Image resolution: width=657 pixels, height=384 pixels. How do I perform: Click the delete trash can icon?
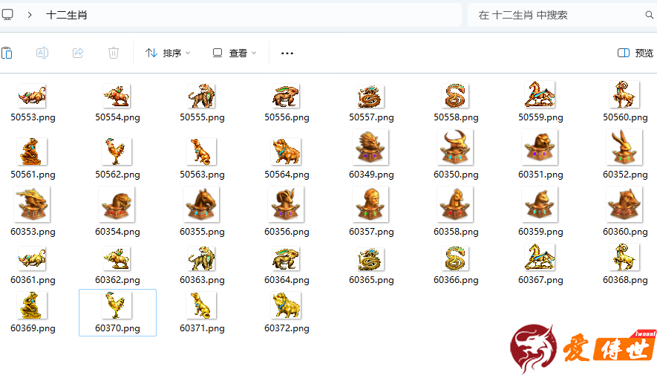coord(114,53)
